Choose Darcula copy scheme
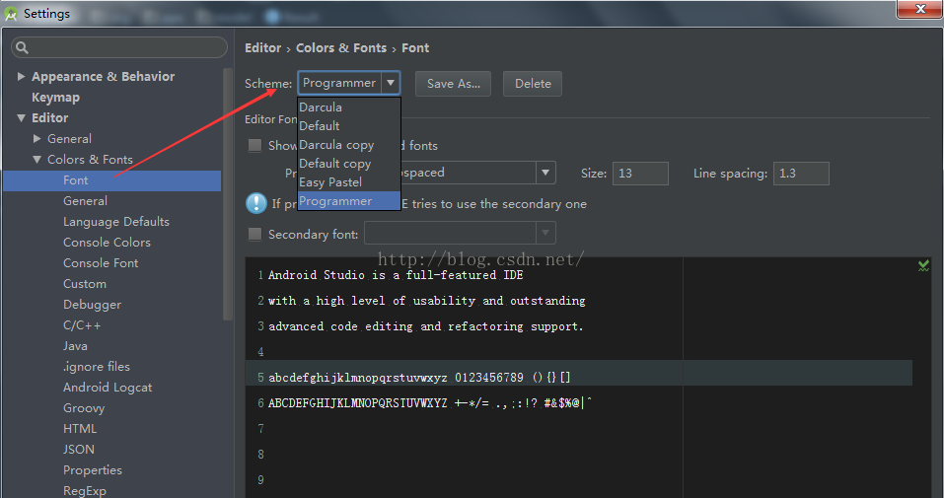This screenshot has width=944, height=498. [349, 145]
